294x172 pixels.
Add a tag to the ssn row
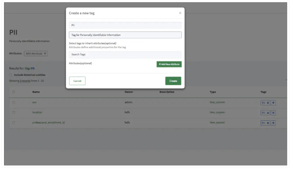(x=274, y=103)
